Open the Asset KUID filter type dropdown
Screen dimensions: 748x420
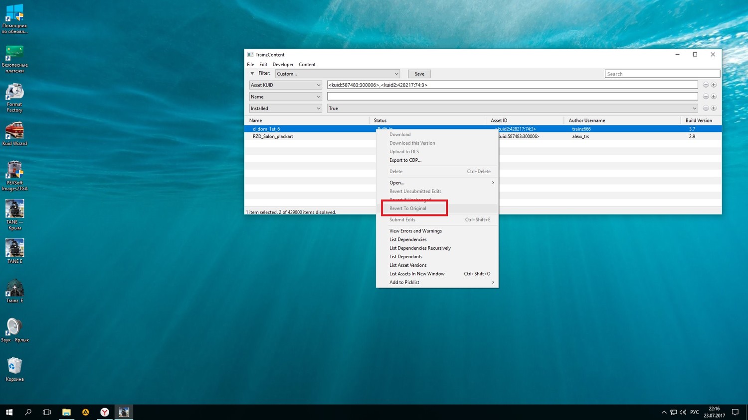pos(285,85)
